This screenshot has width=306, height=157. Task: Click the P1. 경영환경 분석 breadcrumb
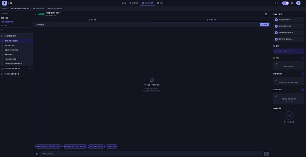pyautogui.click(x=38, y=9)
